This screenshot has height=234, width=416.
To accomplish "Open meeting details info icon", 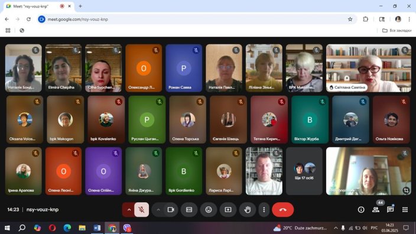I will (x=361, y=210).
